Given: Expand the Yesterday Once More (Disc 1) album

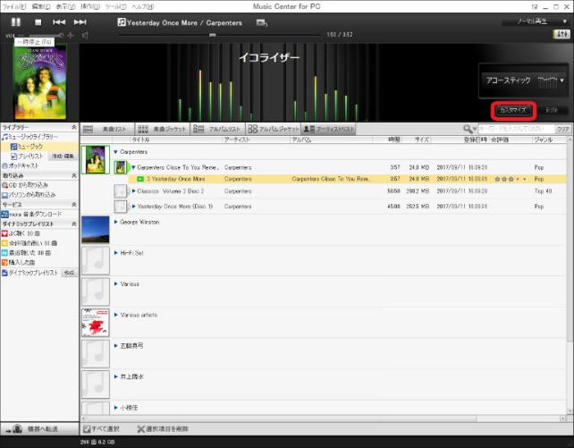Looking at the screenshot, I should pyautogui.click(x=133, y=207).
